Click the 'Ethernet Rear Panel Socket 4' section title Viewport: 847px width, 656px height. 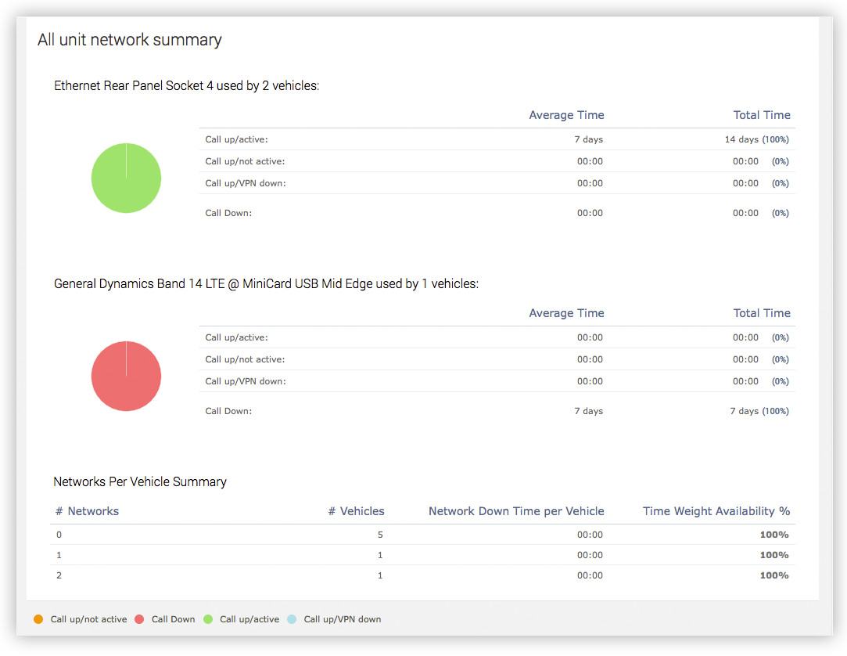(186, 86)
